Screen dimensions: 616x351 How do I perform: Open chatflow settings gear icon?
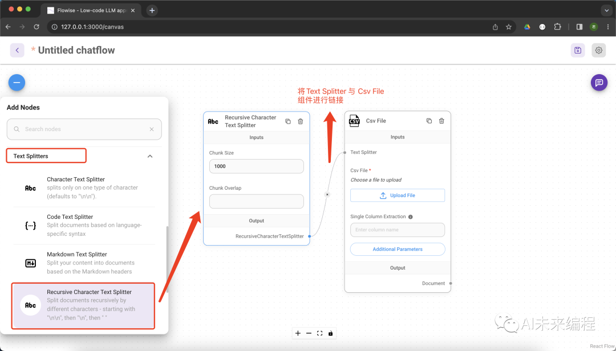599,50
